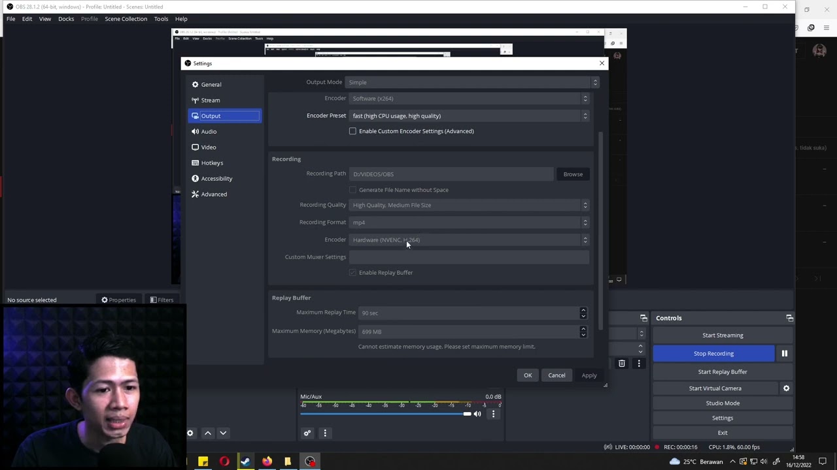
Task: Open transition options three-dot menu
Action: 639,364
